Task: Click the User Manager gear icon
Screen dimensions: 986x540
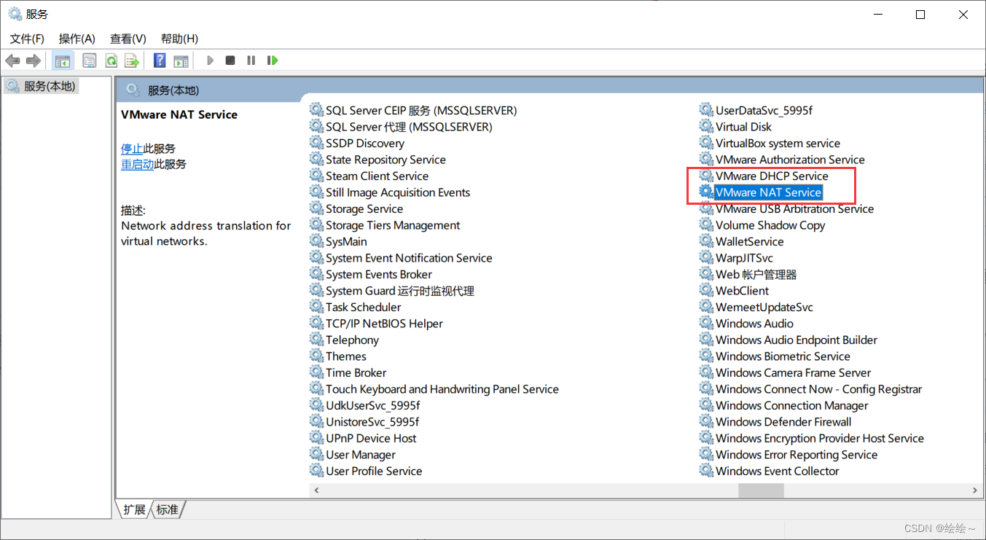Action: [316, 455]
